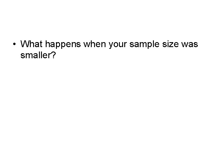
Task: Click the letter z in "size"
Action: (x=171, y=45)
